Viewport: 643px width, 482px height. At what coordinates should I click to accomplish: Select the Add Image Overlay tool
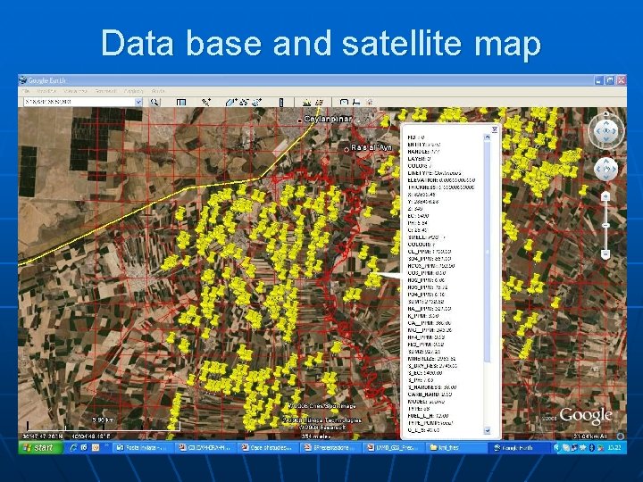point(257,102)
